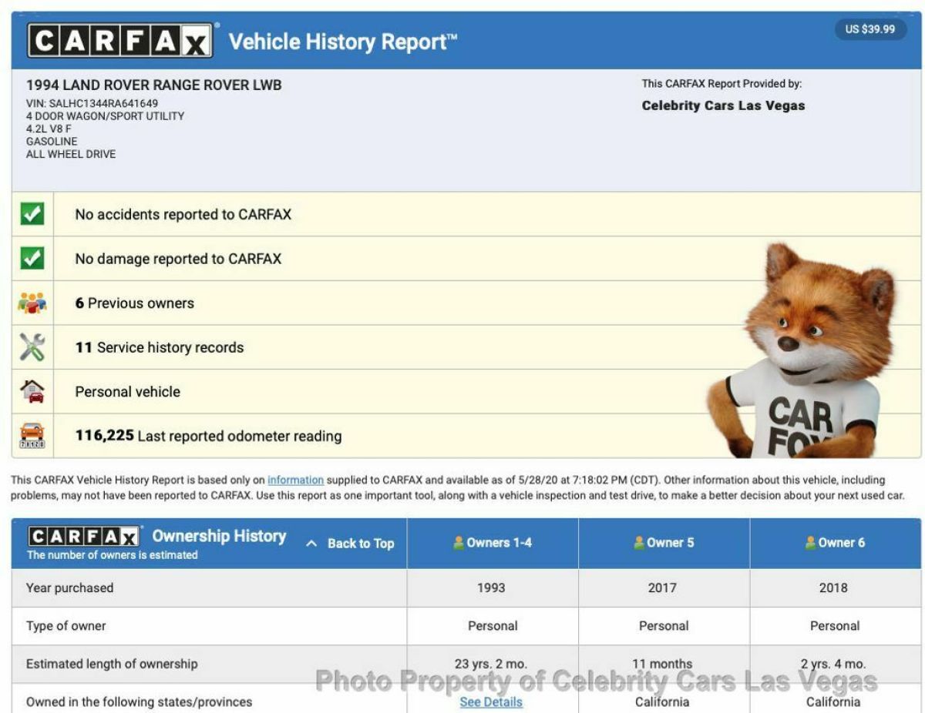Viewport: 925px width, 713px height.
Task: Click the Owners 1-4 person icon
Action: 459,543
